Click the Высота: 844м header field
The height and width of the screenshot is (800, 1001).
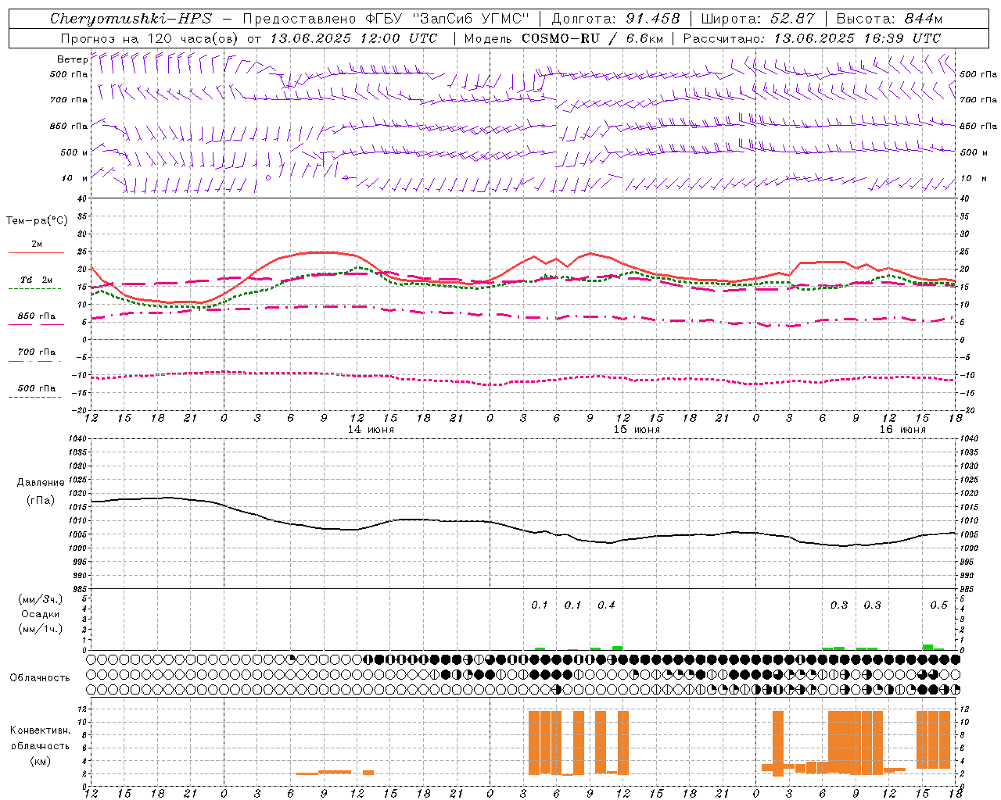tap(889, 19)
